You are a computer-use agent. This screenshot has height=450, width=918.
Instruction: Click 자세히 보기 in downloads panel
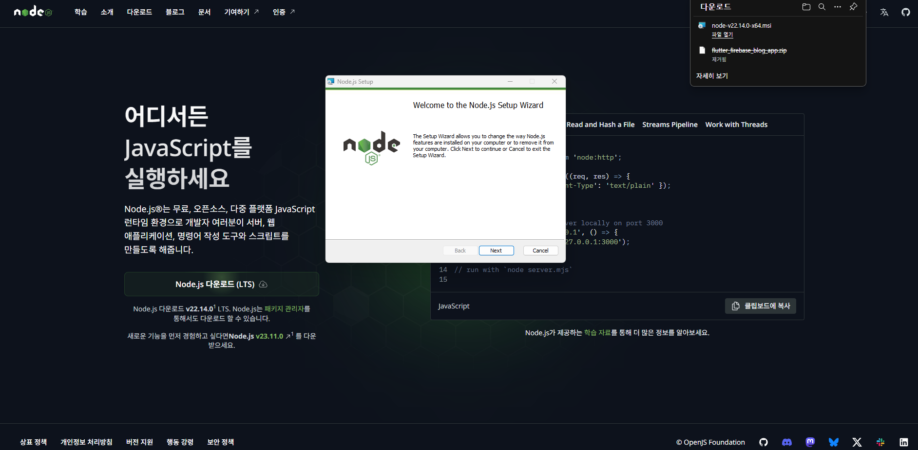(712, 76)
